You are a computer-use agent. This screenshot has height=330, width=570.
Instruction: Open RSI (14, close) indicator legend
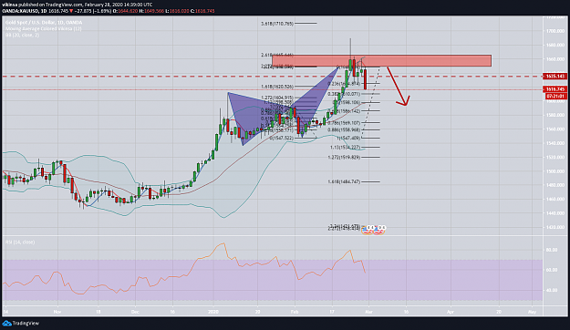click(20, 242)
